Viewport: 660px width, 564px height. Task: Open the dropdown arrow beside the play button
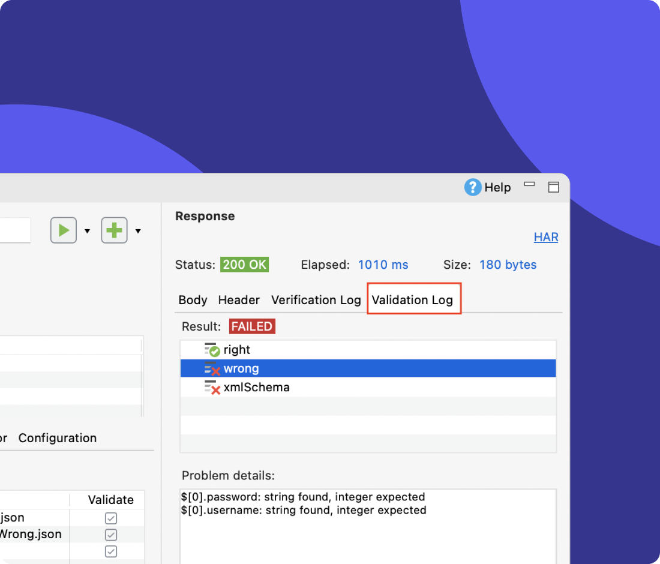87,230
